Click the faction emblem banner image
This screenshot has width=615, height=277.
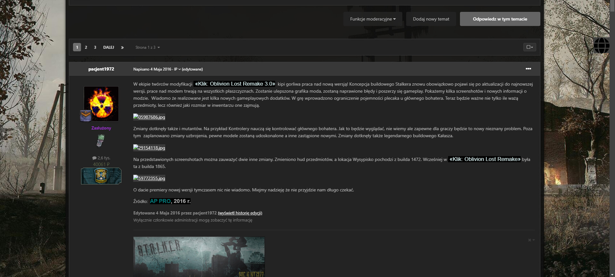coord(101,176)
